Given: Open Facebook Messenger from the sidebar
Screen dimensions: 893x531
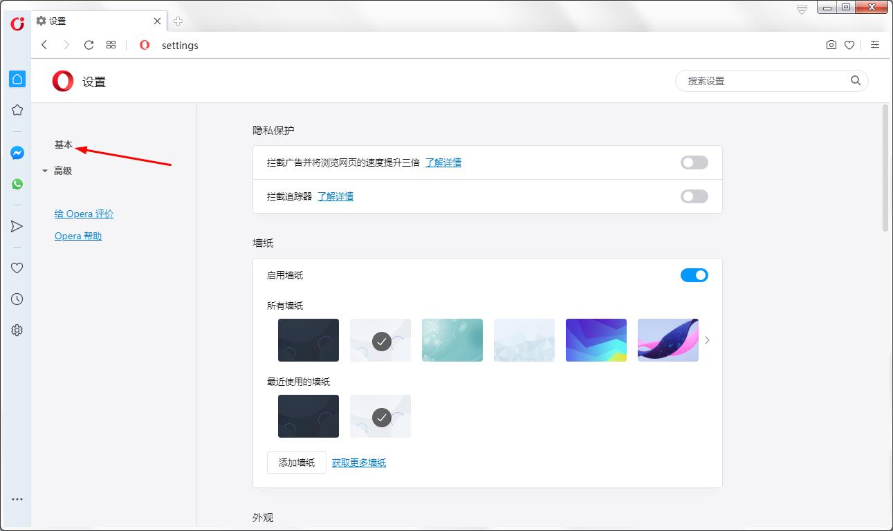Looking at the screenshot, I should (17, 153).
